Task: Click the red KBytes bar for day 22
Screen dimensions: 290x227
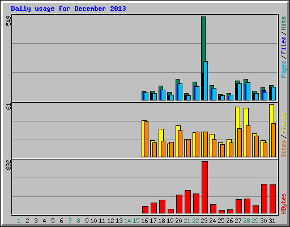Action: pos(196,203)
